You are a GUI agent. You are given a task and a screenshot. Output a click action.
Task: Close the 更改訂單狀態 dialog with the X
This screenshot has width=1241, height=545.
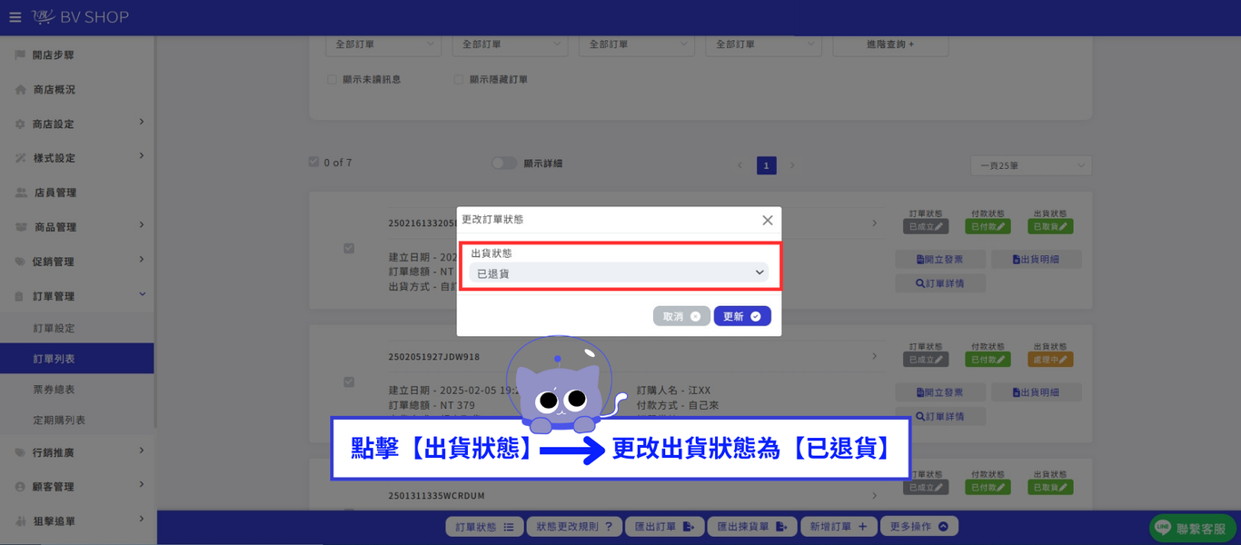768,220
